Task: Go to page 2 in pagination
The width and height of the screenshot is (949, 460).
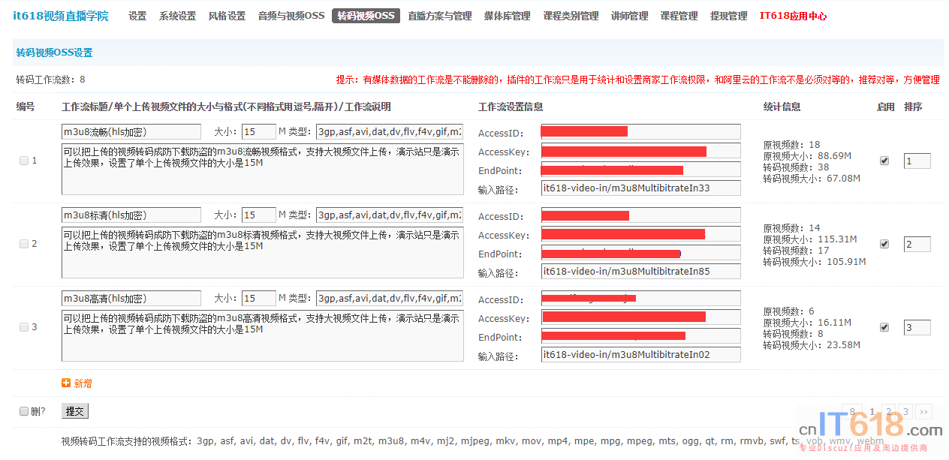Action: pos(889,411)
